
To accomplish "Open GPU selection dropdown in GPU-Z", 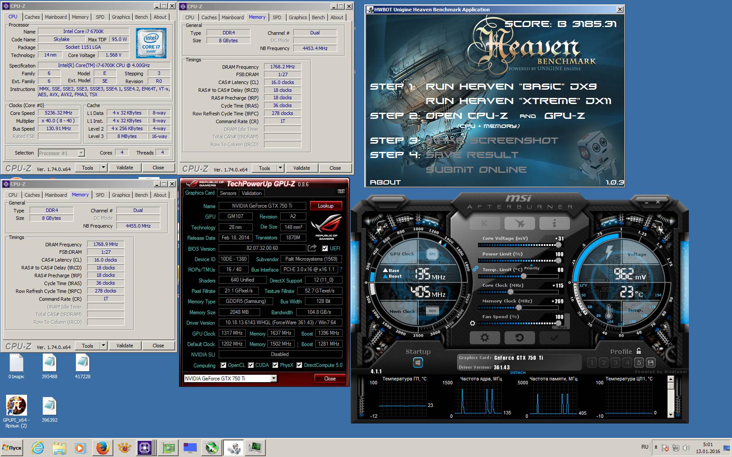I will coord(274,379).
